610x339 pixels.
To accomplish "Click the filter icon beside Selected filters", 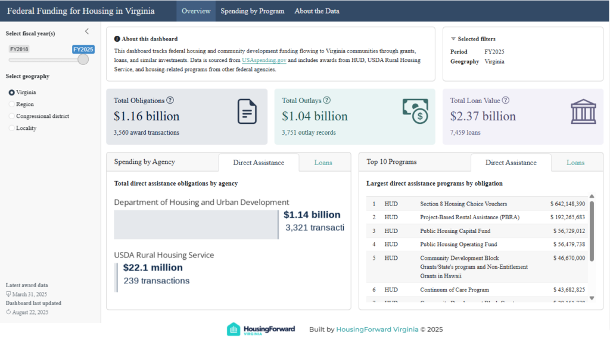I will [453, 39].
